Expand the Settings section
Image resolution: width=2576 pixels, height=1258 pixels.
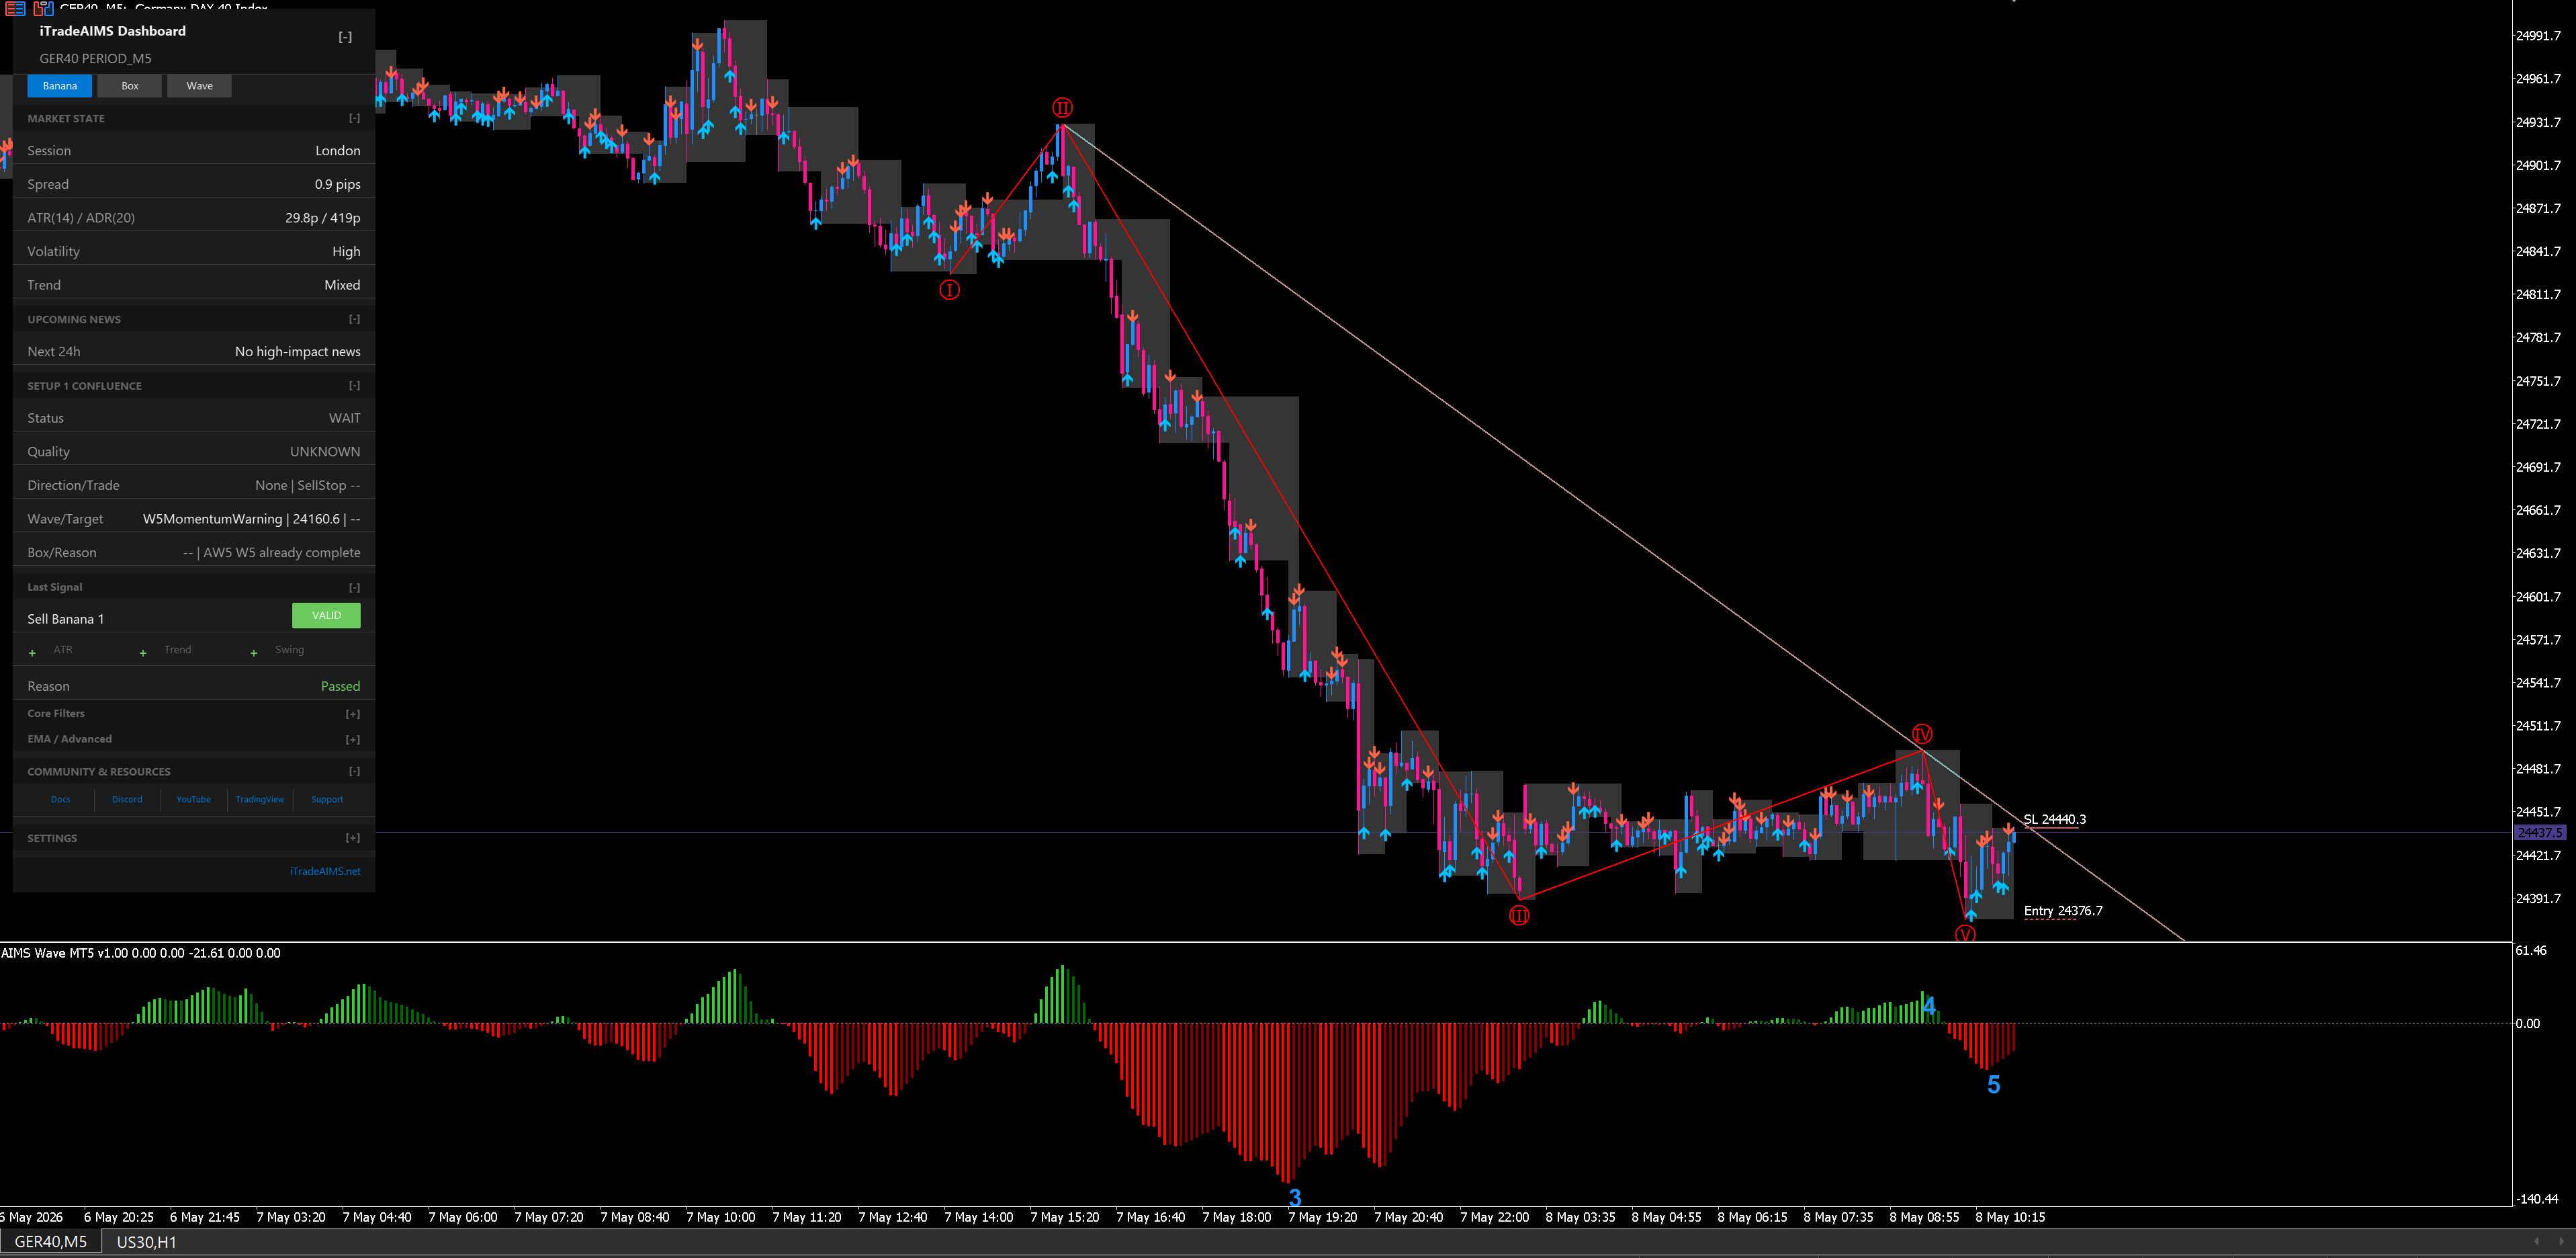tap(353, 838)
